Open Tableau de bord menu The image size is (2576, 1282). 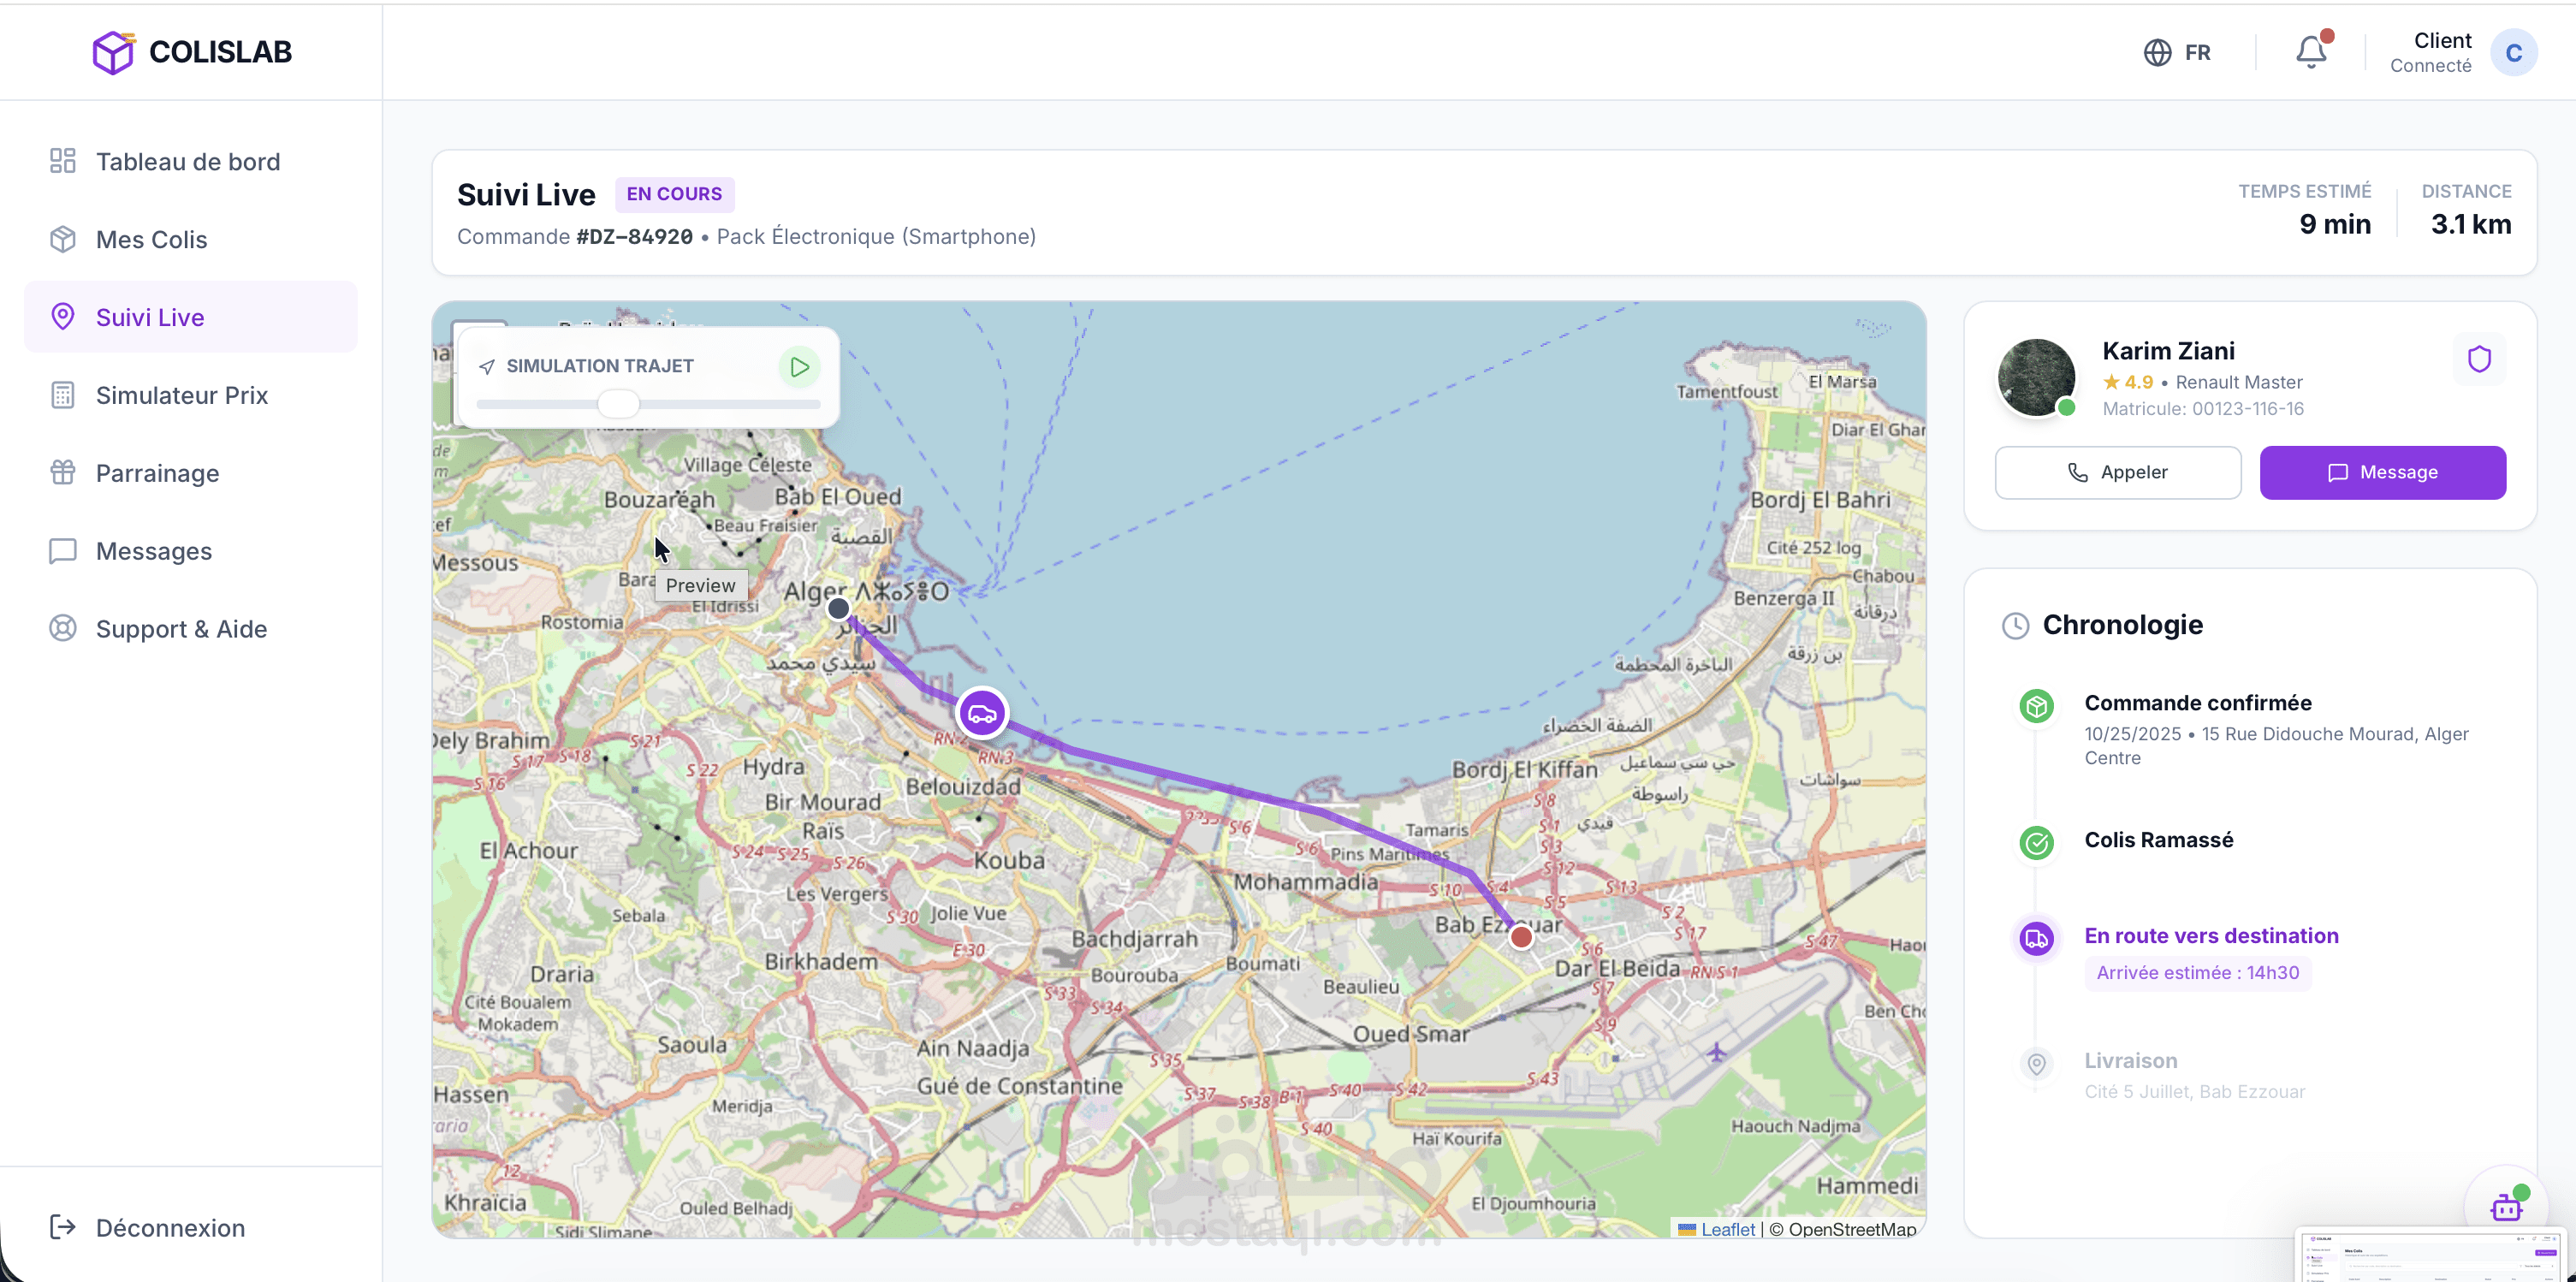[187, 162]
